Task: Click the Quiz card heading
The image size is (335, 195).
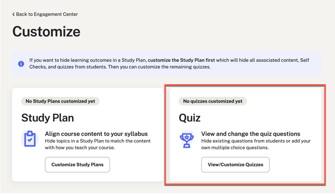Action: (x=189, y=118)
